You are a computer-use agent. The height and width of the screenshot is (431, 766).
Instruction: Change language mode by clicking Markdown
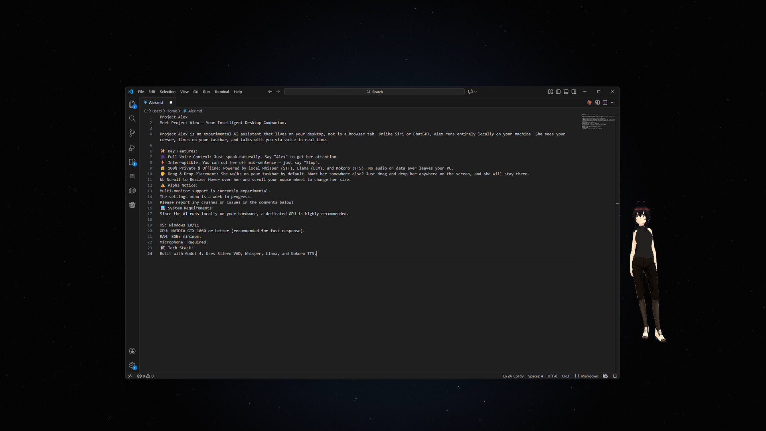click(x=590, y=376)
